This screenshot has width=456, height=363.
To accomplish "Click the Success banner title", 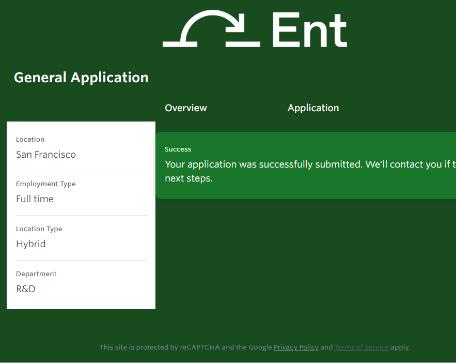I will (178, 149).
